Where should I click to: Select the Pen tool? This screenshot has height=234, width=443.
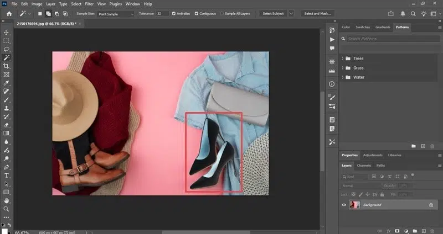[x=6, y=167]
